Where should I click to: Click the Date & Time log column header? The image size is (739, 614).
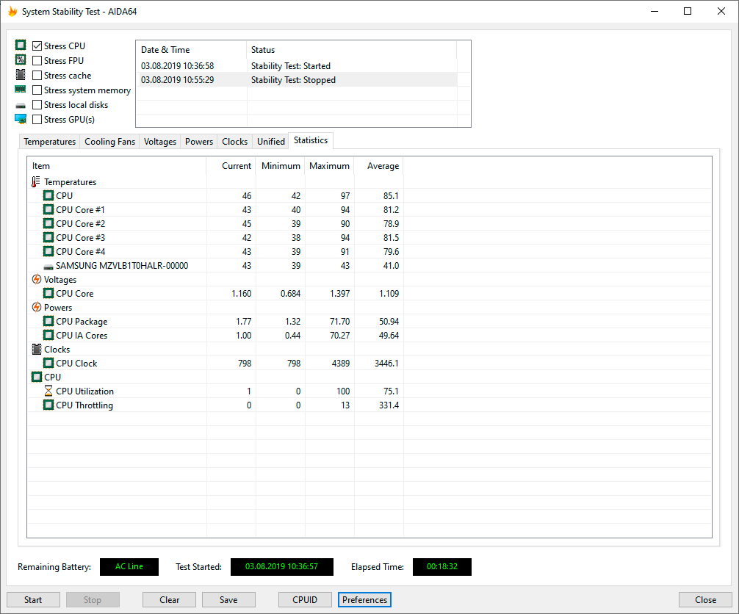pyautogui.click(x=191, y=49)
